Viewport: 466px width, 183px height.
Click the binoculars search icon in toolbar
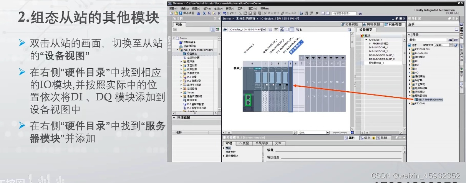(361, 13)
